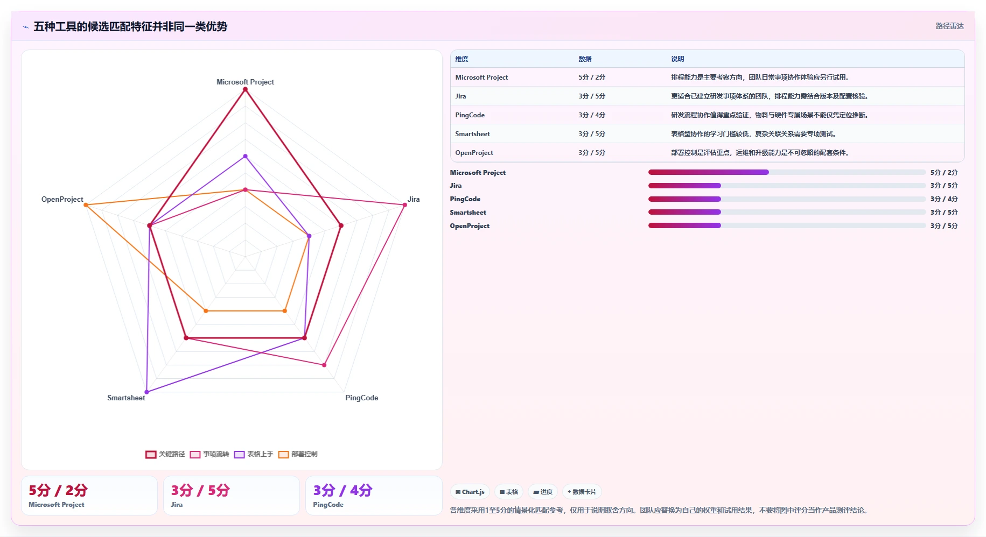Click the PingCode radar axis label
Viewport: 986px width, 537px height.
(362, 398)
